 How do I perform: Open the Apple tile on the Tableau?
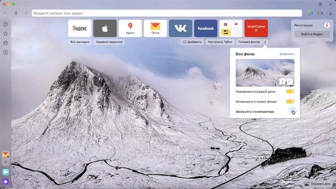tap(105, 28)
